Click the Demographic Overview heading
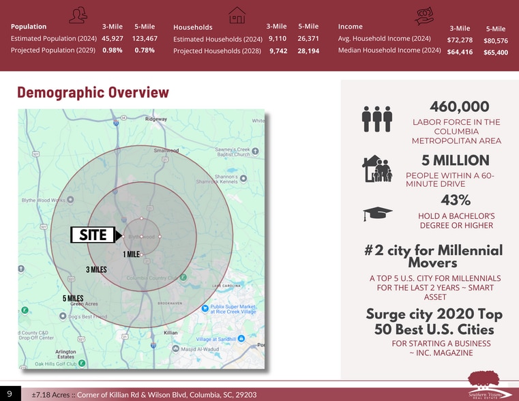 (93, 92)
